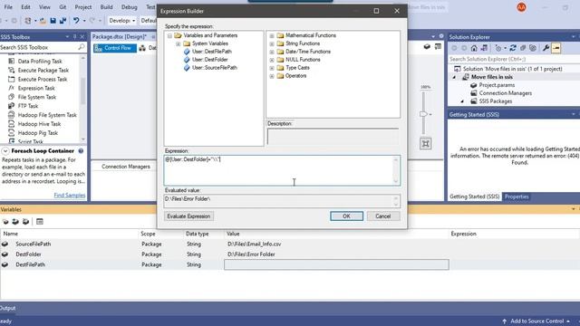580x326 pixels.
Task: Click the user account avatar at top right
Action: (x=522, y=7)
